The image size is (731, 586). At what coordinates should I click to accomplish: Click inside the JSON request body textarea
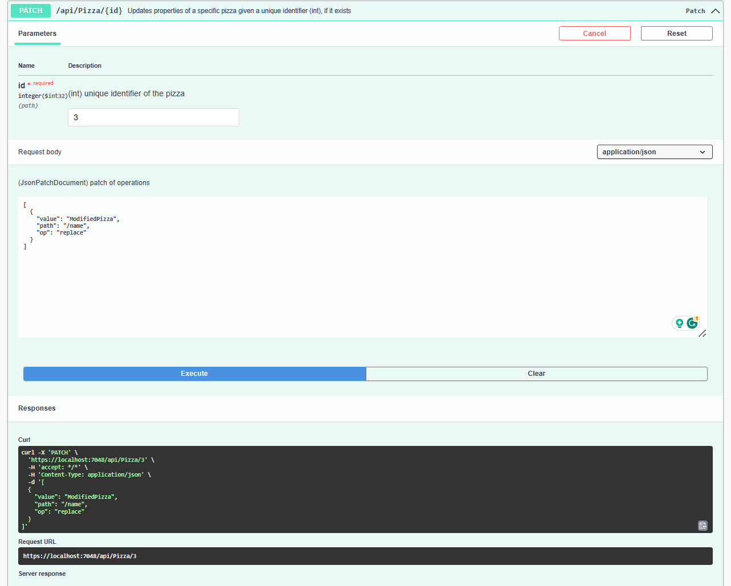[x=342, y=273]
